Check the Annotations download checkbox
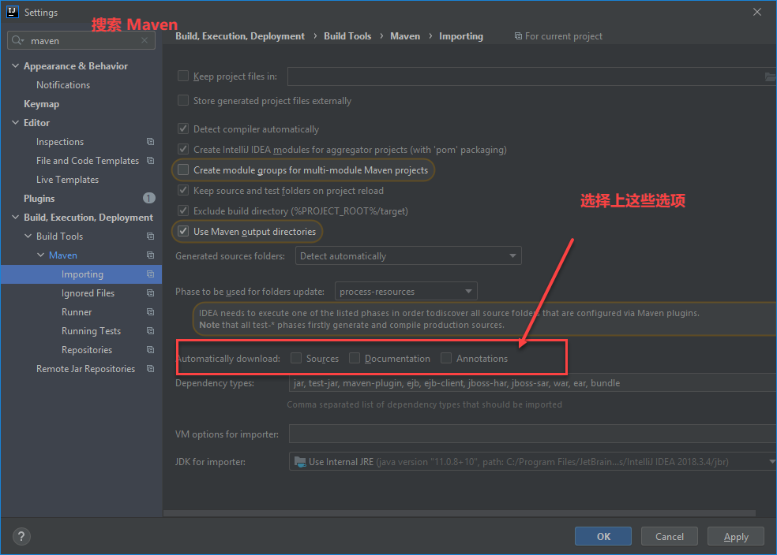The height and width of the screenshot is (555, 777). 446,358
